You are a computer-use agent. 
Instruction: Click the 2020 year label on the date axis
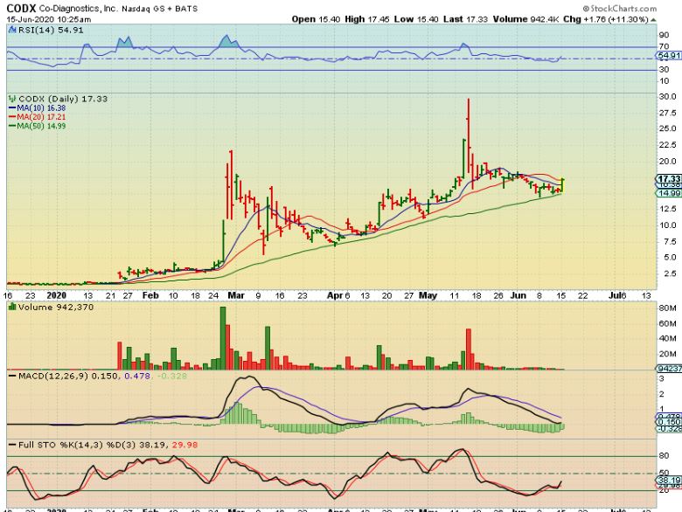pyautogui.click(x=57, y=295)
